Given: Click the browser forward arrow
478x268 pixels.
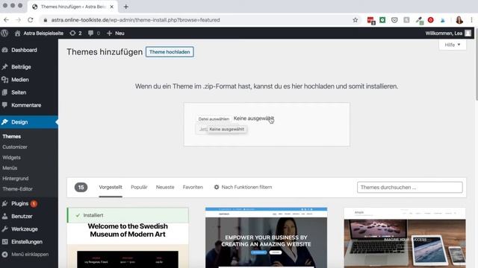Looking at the screenshot, I should tap(18, 20).
